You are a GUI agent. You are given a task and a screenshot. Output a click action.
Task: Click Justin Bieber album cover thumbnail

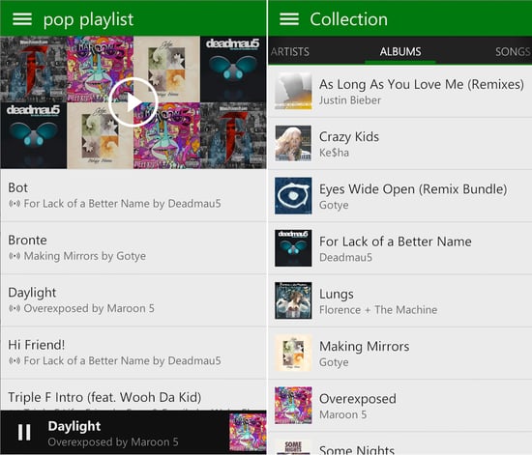[293, 91]
